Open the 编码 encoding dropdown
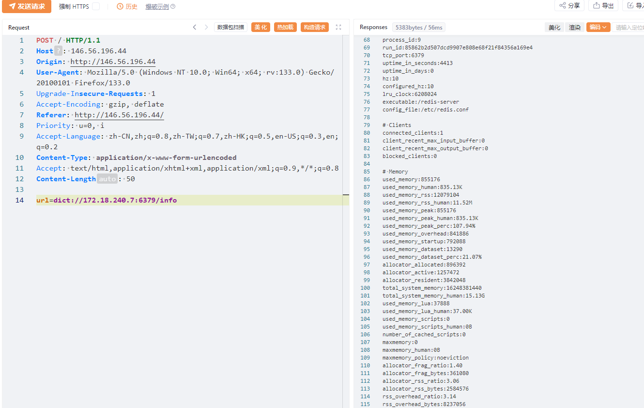 click(x=598, y=28)
